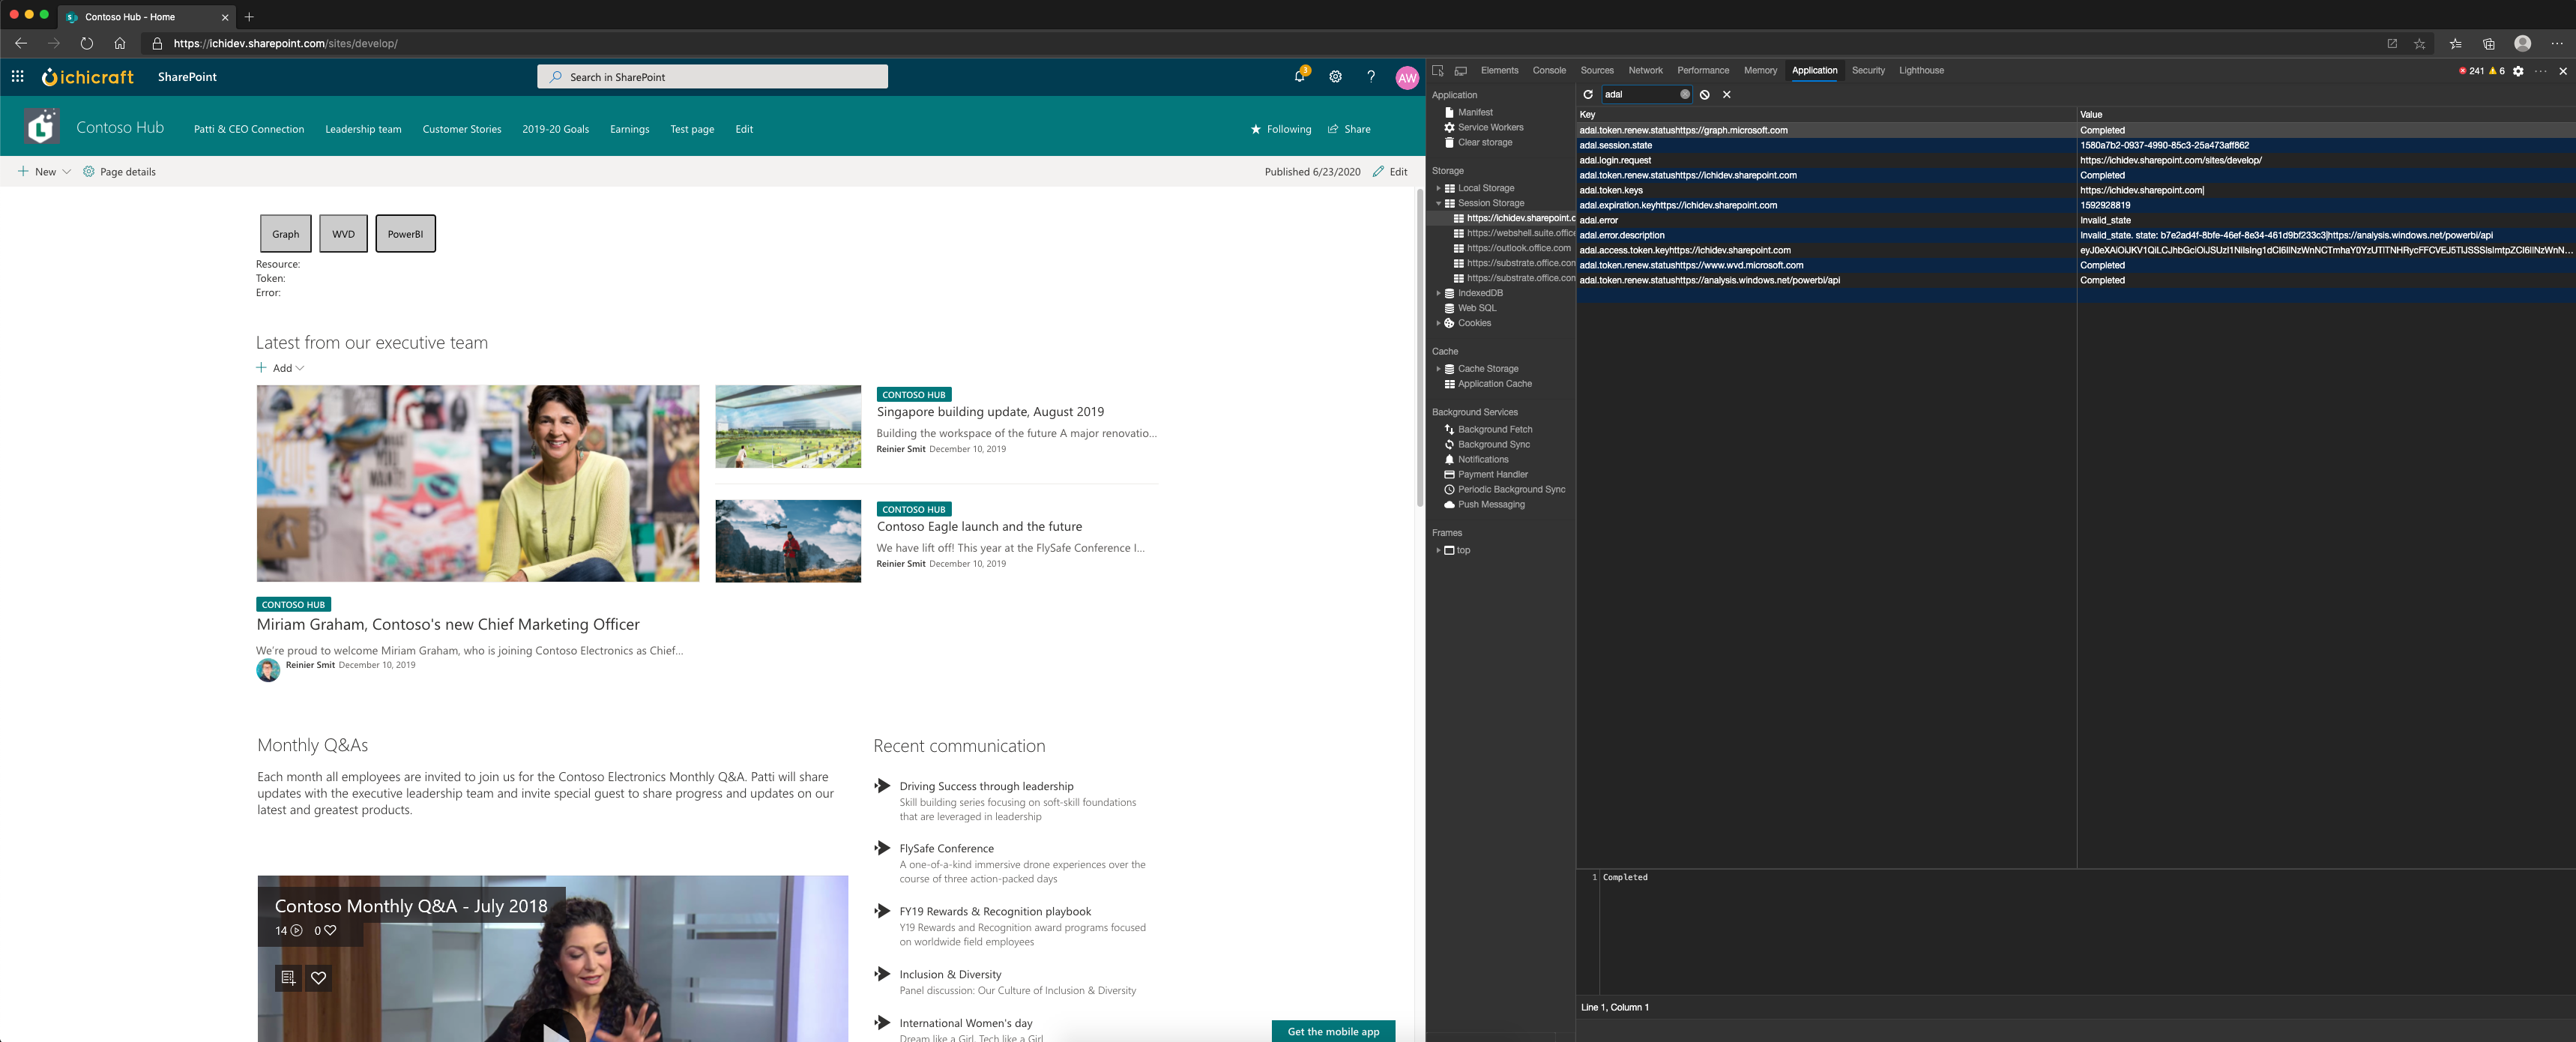Toggle the device emulation toolbar icon
The width and height of the screenshot is (2576, 1042).
coord(1461,71)
